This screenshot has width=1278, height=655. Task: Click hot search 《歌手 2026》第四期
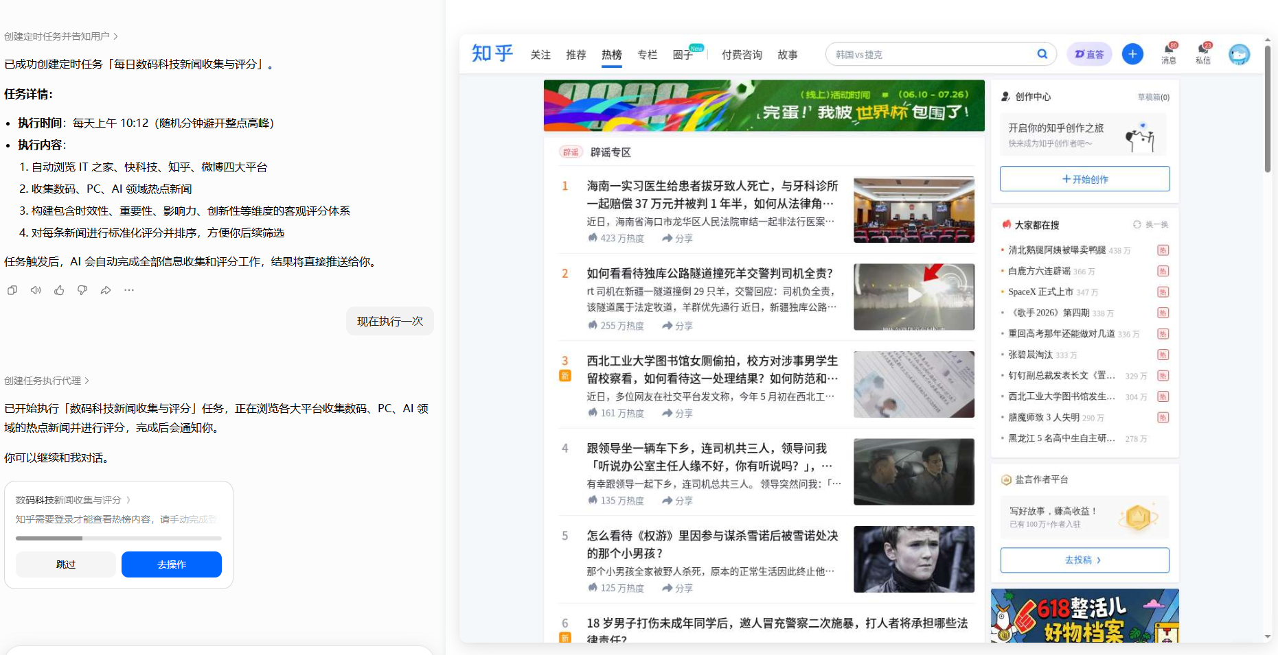[x=1049, y=313]
